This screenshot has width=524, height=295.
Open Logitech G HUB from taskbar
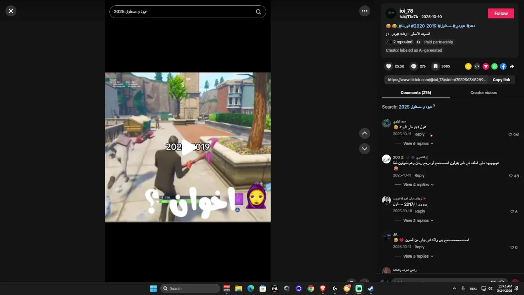[334, 288]
